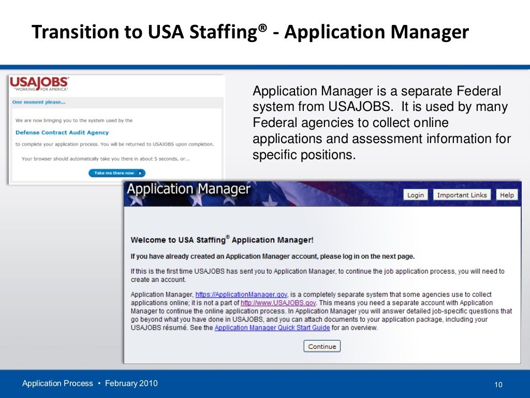
Task: Click the slide number 10
Action: point(498,385)
